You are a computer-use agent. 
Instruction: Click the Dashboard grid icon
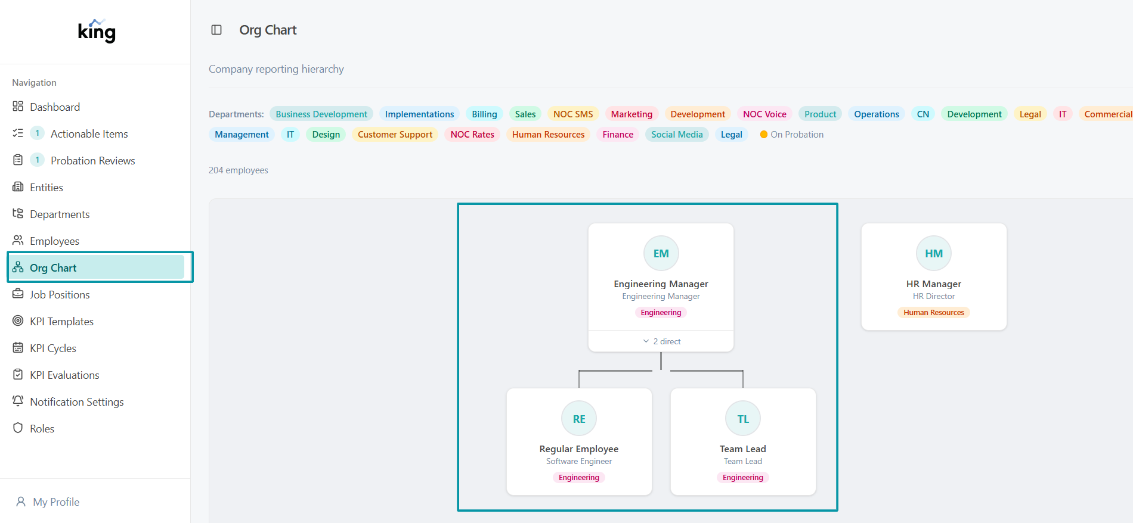click(x=18, y=107)
